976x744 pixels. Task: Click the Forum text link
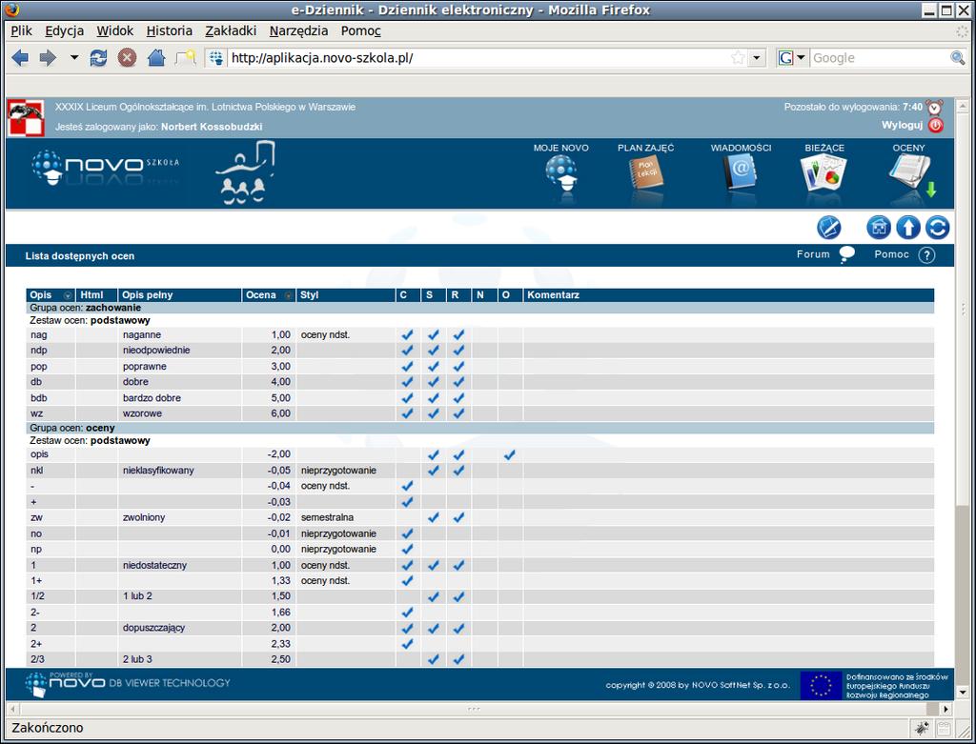tap(813, 254)
